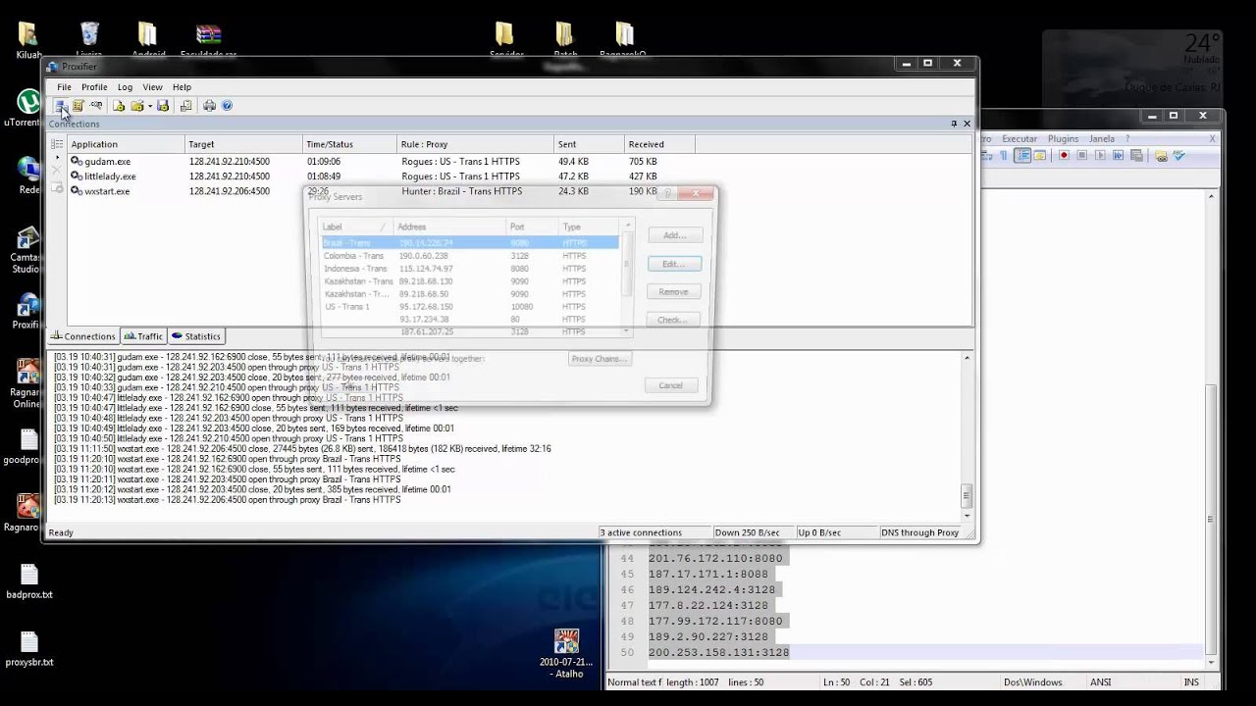Select Colombia - Trans proxy row
This screenshot has width=1256, height=706.
470,256
